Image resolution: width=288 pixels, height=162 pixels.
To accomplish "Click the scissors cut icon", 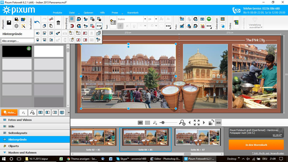I will click(x=51, y=20).
